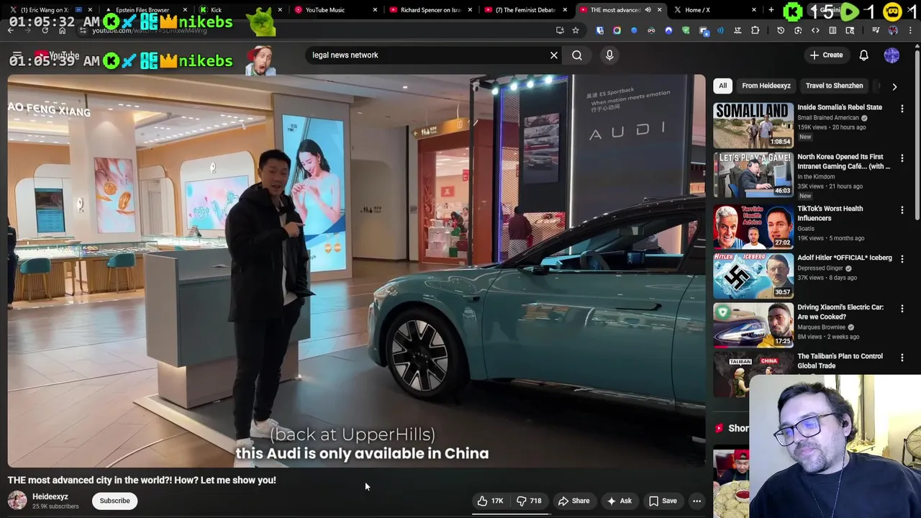Screen dimensions: 921x518
Task: Click the video title text
Action: tap(142, 480)
